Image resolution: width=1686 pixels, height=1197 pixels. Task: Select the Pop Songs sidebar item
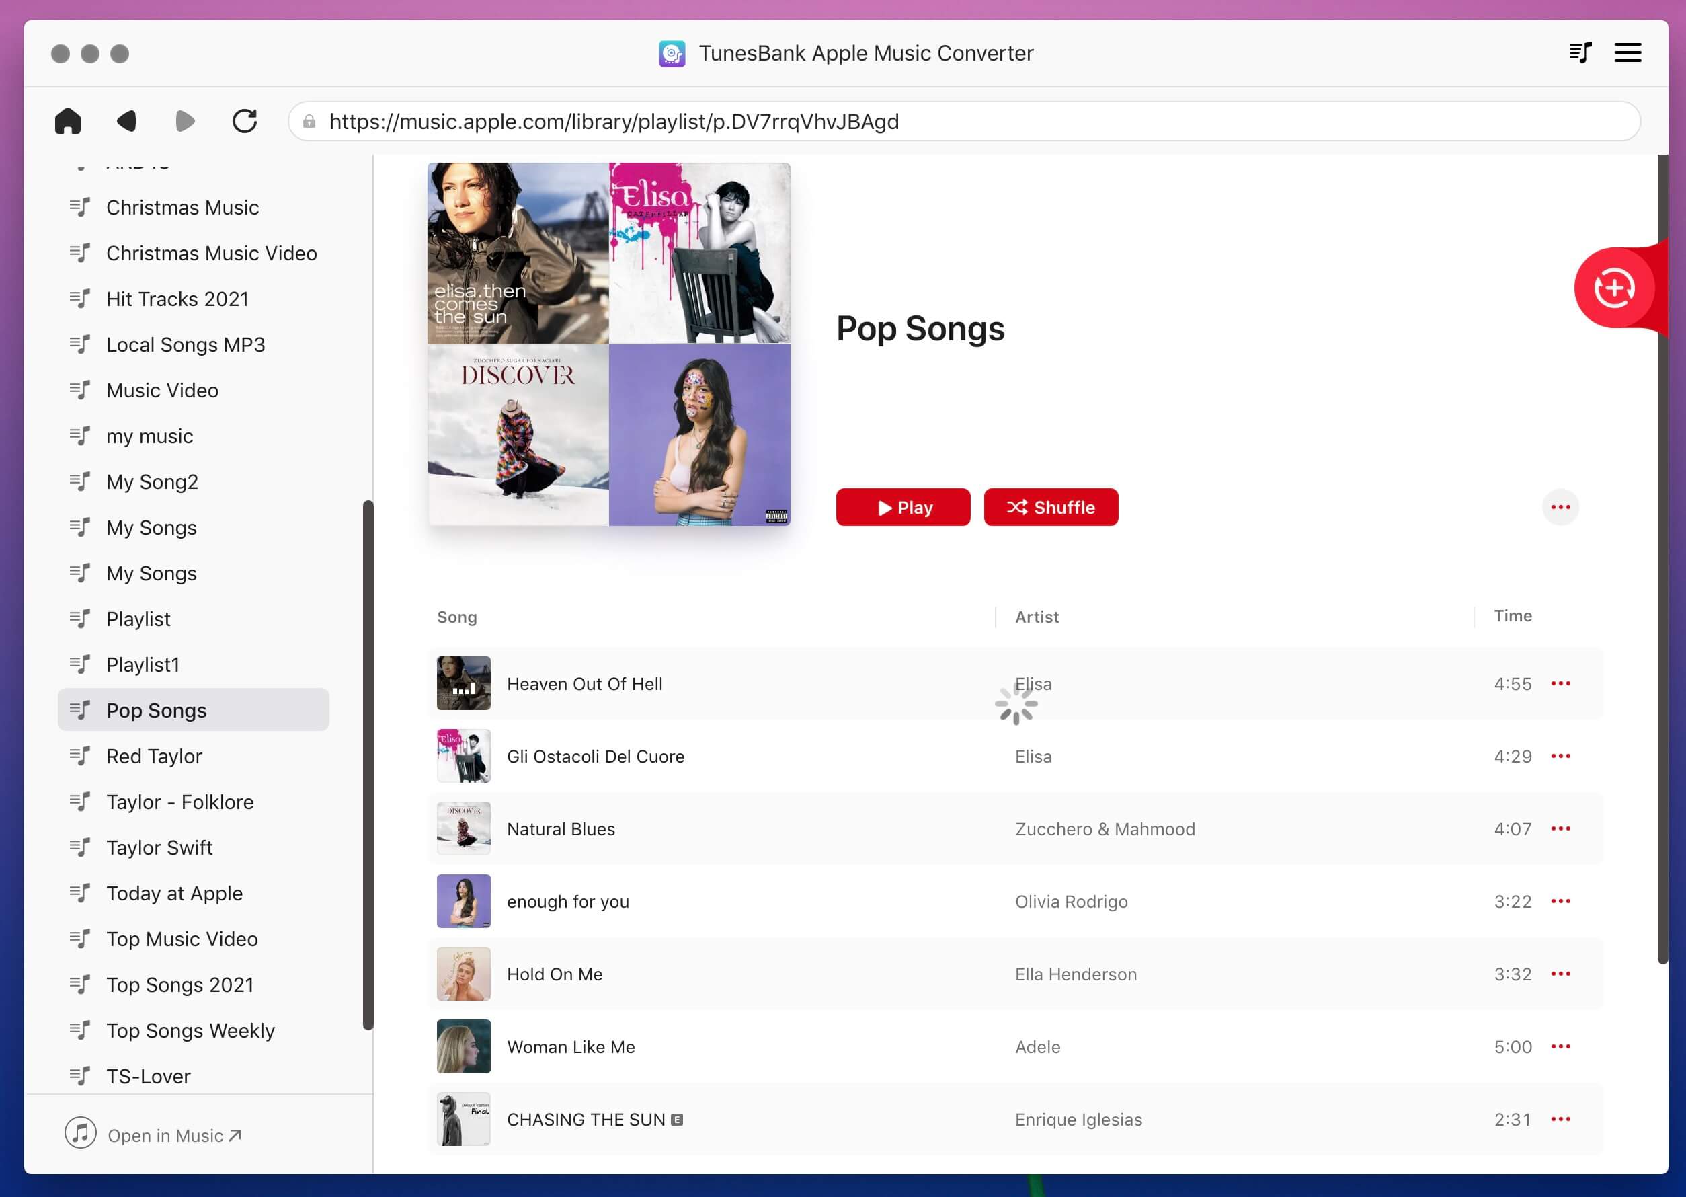pyautogui.click(x=194, y=710)
